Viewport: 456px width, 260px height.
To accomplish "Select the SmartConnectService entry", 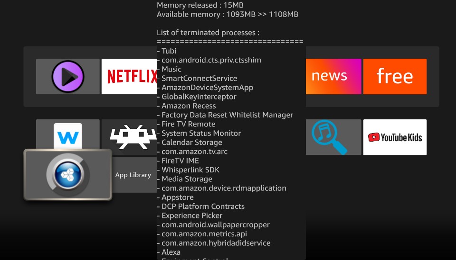I will point(197,78).
